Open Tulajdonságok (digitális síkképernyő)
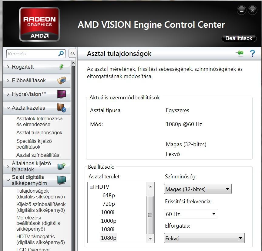 point(41,194)
